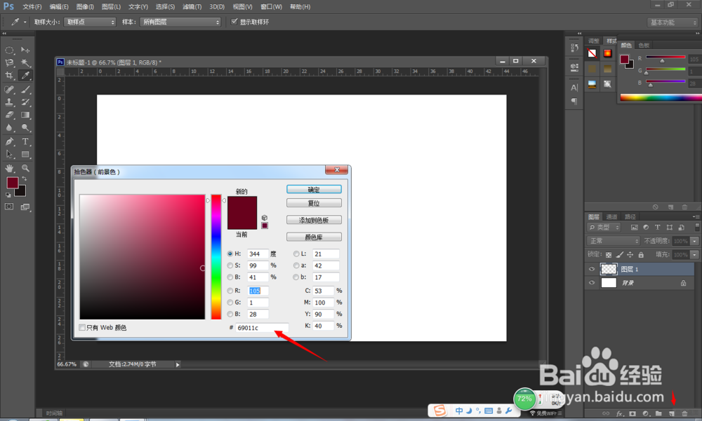The width and height of the screenshot is (702, 421).
Task: Pick a color in the saturation field
Action: click(143, 257)
